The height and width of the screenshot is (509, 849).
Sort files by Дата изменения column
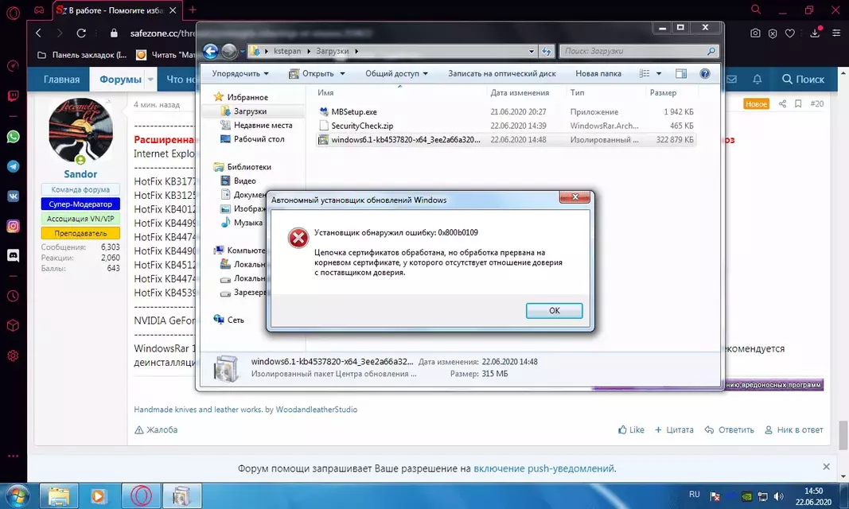point(520,93)
